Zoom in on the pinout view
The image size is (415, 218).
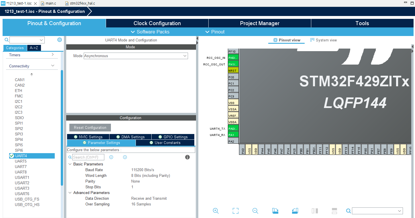click(216, 211)
